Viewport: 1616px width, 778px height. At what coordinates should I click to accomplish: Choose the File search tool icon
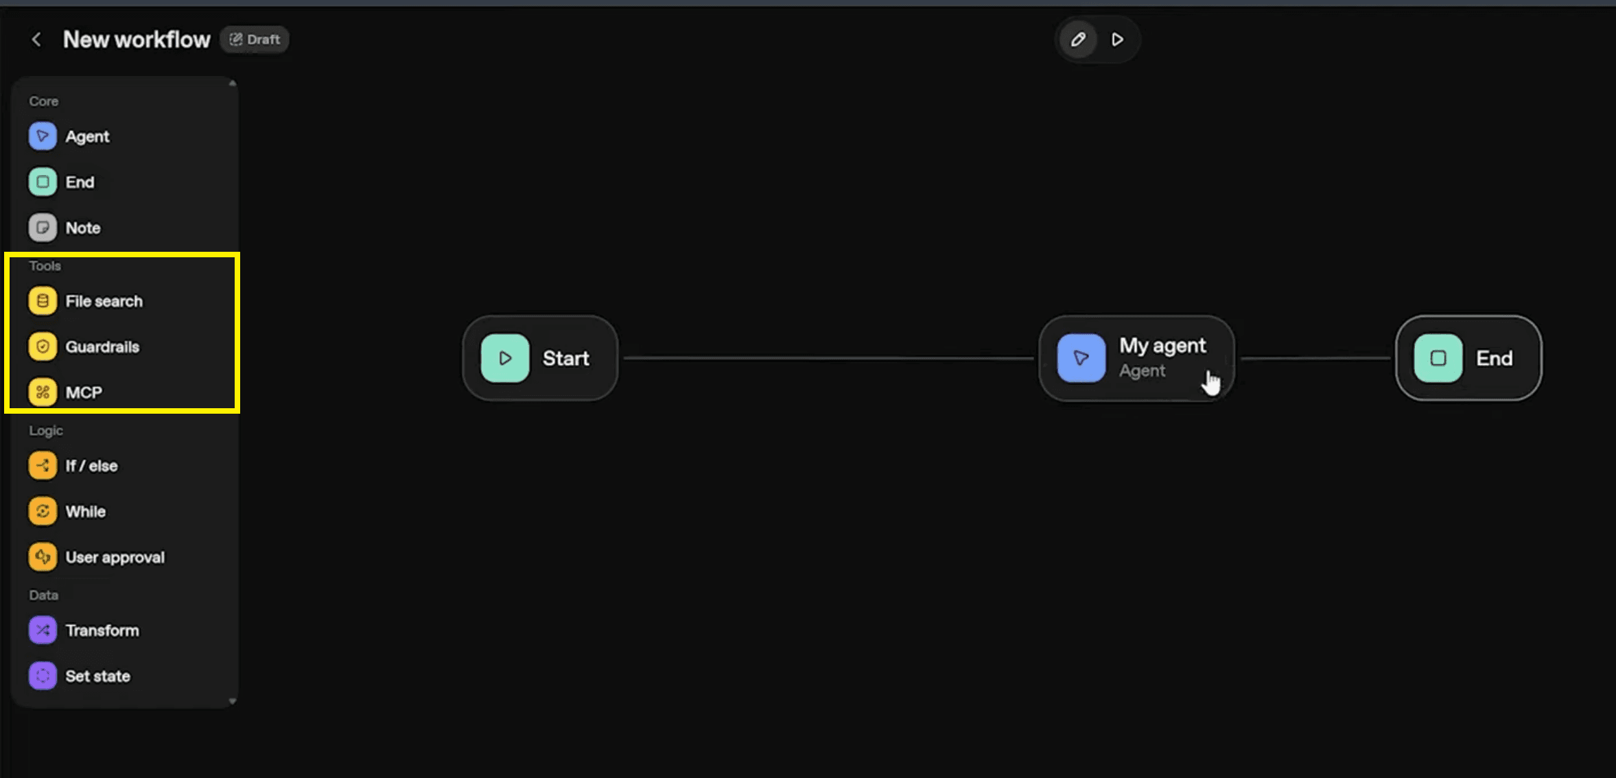(x=43, y=301)
